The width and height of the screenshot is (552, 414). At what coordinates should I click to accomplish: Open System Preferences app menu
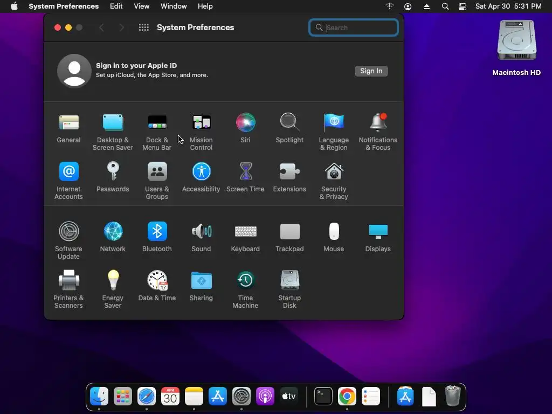(x=64, y=6)
